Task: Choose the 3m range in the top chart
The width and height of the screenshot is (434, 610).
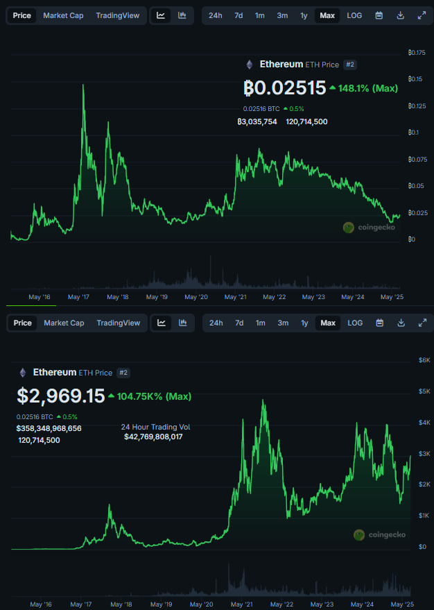Action: 282,15
